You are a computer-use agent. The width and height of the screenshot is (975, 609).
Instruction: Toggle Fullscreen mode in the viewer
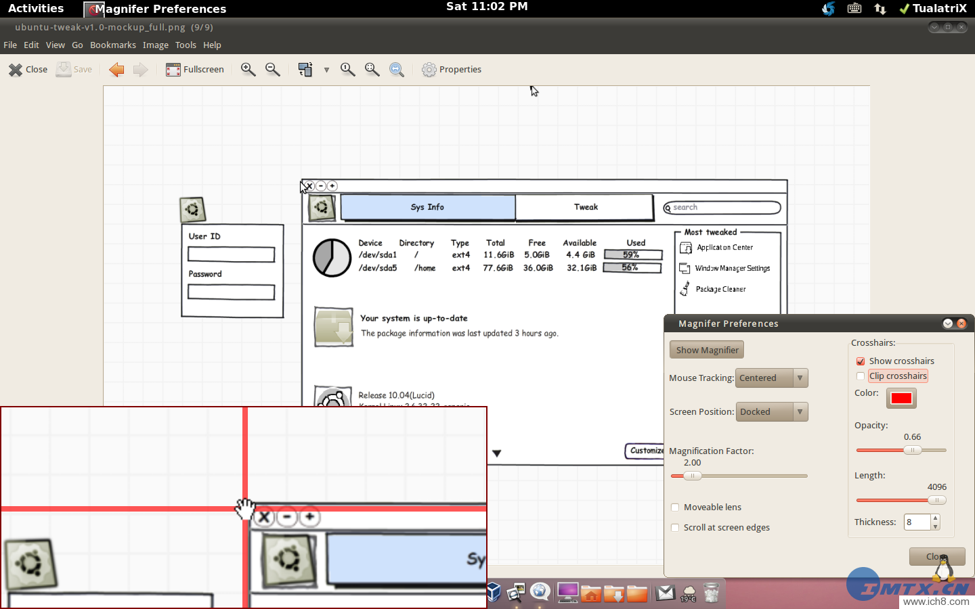[195, 70]
